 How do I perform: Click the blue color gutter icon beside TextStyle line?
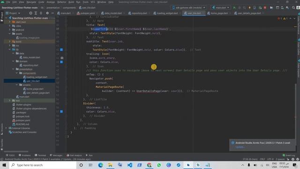click(x=61, y=50)
